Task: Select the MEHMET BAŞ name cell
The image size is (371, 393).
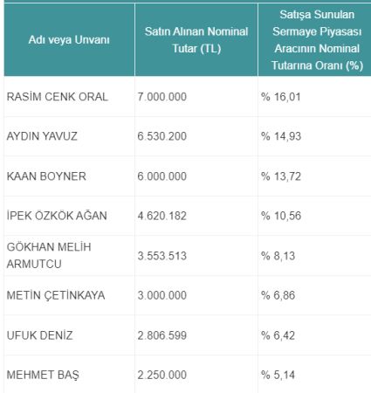Action: coord(69,375)
